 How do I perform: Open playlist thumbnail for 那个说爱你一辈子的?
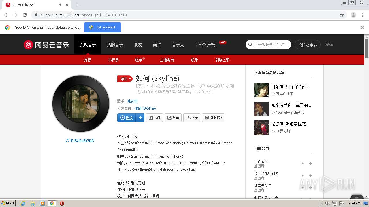261,109
